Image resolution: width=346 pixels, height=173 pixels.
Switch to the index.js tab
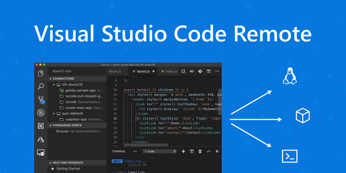pyautogui.click(x=169, y=71)
